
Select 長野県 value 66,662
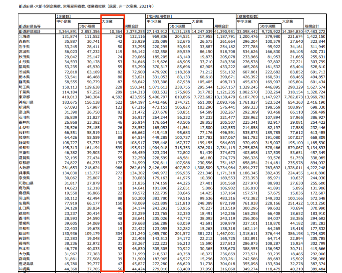point(138,133)
